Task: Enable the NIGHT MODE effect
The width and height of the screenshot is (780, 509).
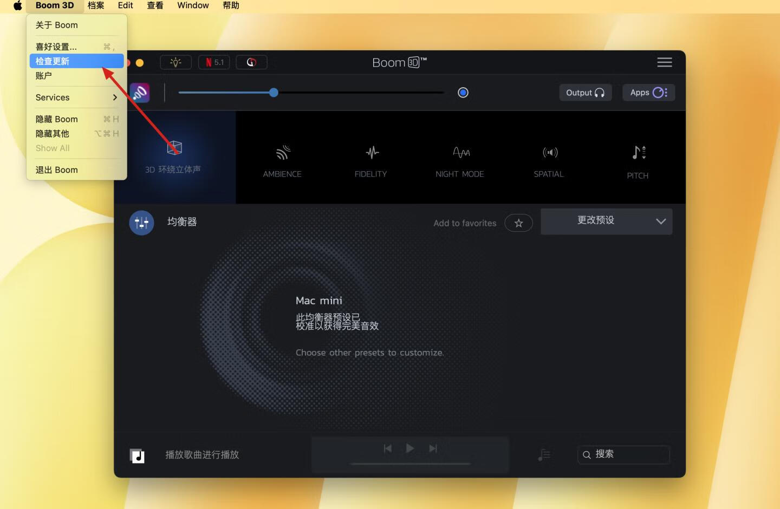Action: click(460, 161)
